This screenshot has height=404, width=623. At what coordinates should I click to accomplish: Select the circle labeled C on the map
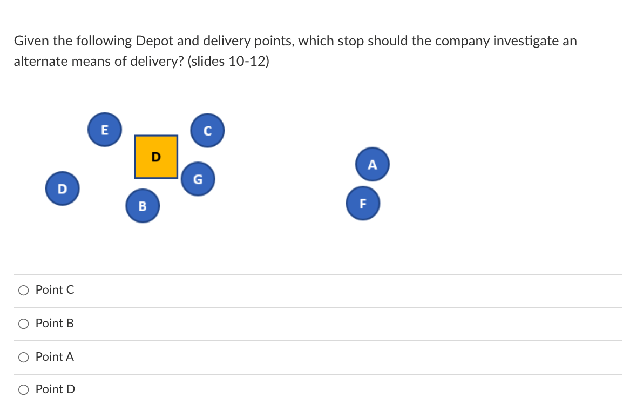pyautogui.click(x=207, y=130)
